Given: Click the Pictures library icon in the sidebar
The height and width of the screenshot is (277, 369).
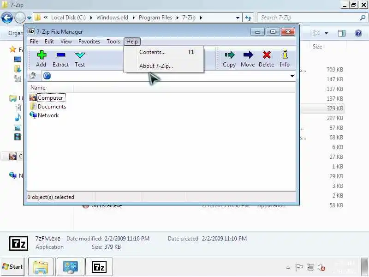Looking at the screenshot, I should point(18,128).
